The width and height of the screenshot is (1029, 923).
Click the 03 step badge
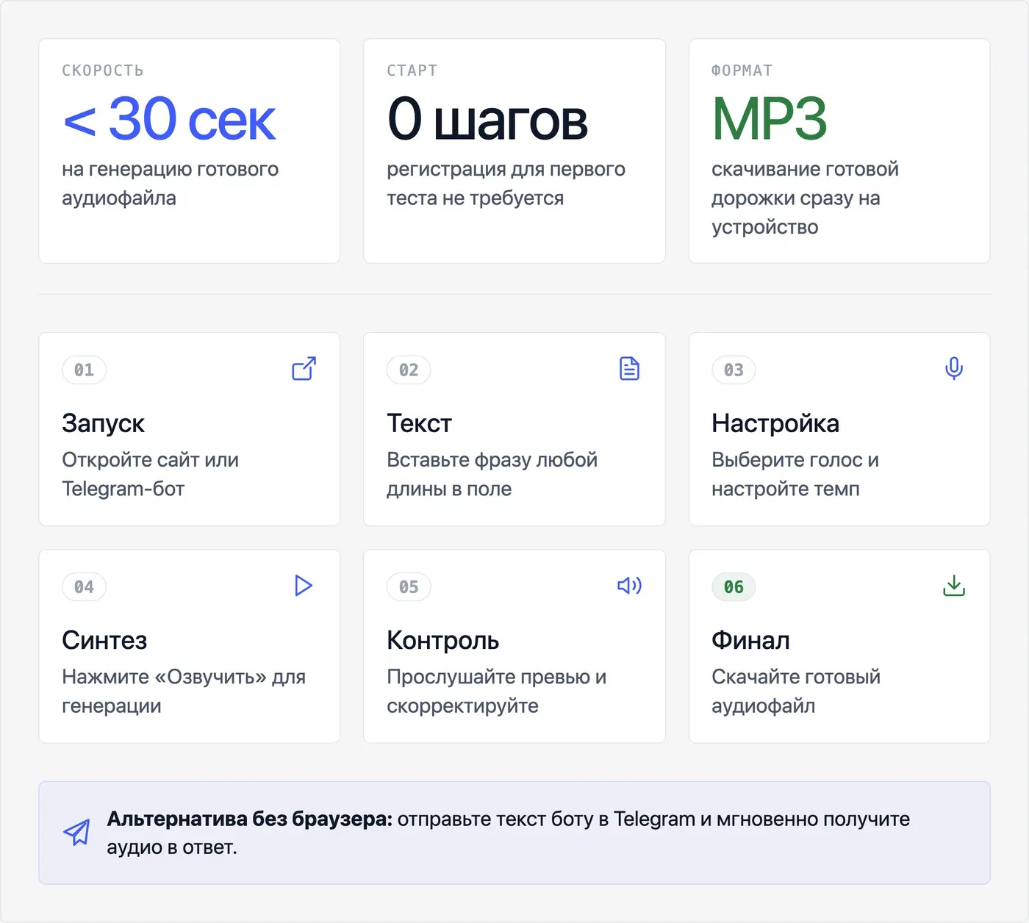pos(734,370)
